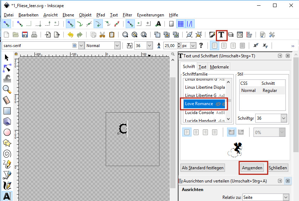Open the sans-serif font family dropdown
This screenshot has width=299, height=201.
coord(82,46)
